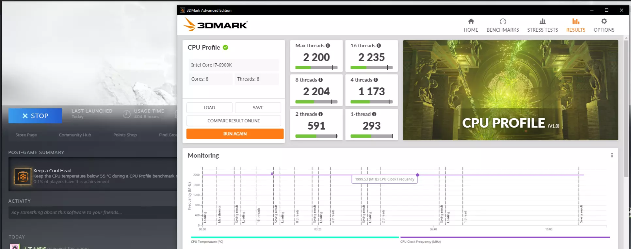This screenshot has height=249, width=631.
Task: Click the 8 threads score bar
Action: click(316, 102)
